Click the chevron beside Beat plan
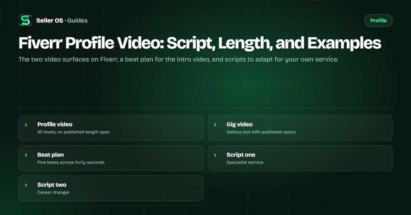The width and height of the screenshot is (411, 215). click(x=26, y=155)
